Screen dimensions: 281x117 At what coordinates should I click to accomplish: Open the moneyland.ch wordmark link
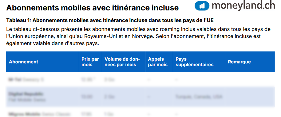point(243,6)
